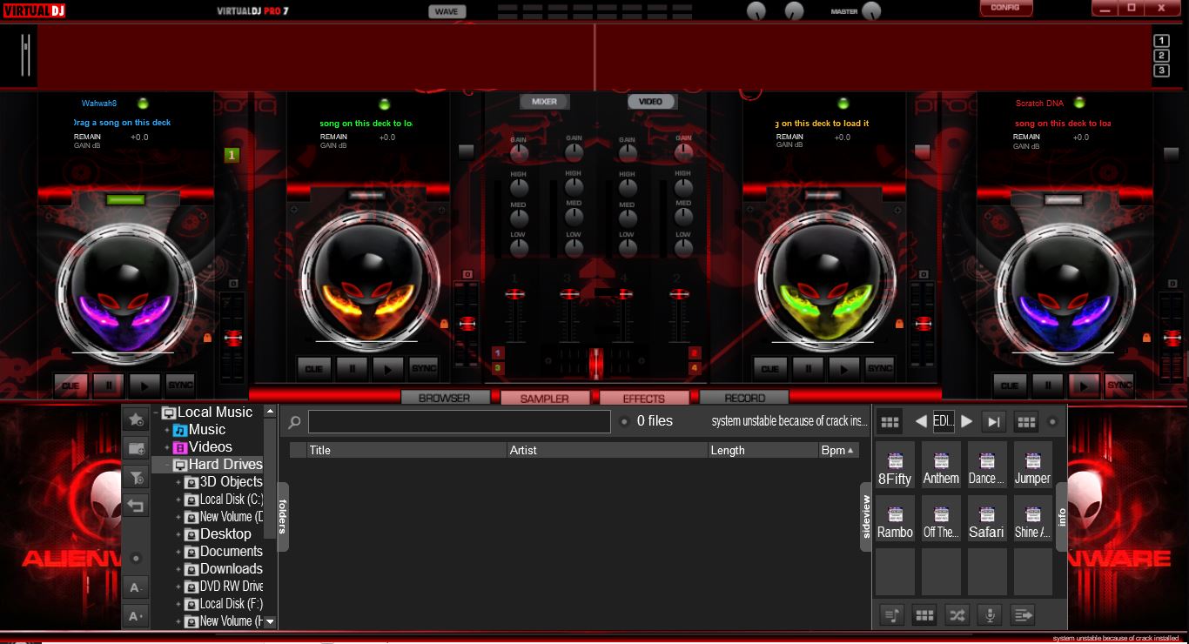Screen dimensions: 1189x644
Task: Collapse the Local Music node
Action: coord(157,413)
